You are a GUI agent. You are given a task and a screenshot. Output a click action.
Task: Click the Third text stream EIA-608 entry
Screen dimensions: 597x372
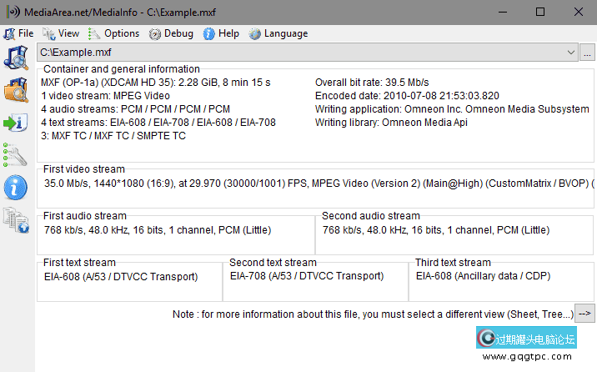tap(483, 276)
